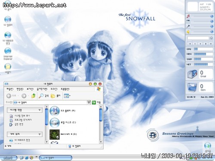This screenshot has width=215, height=161.
Task: Click stop in sidebar player
Action: click(206, 44)
